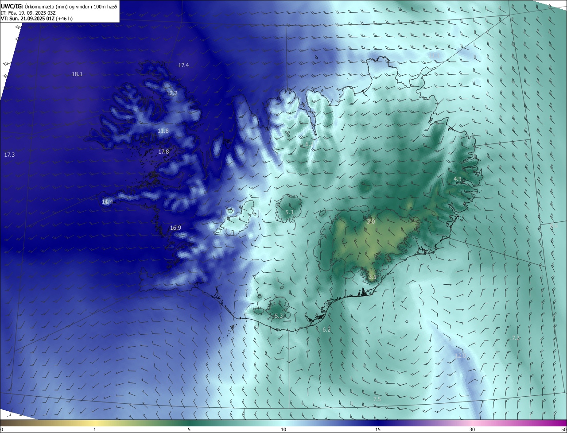Select the 7.2 value label on the map

516,338
